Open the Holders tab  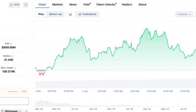[x=127, y=4]
